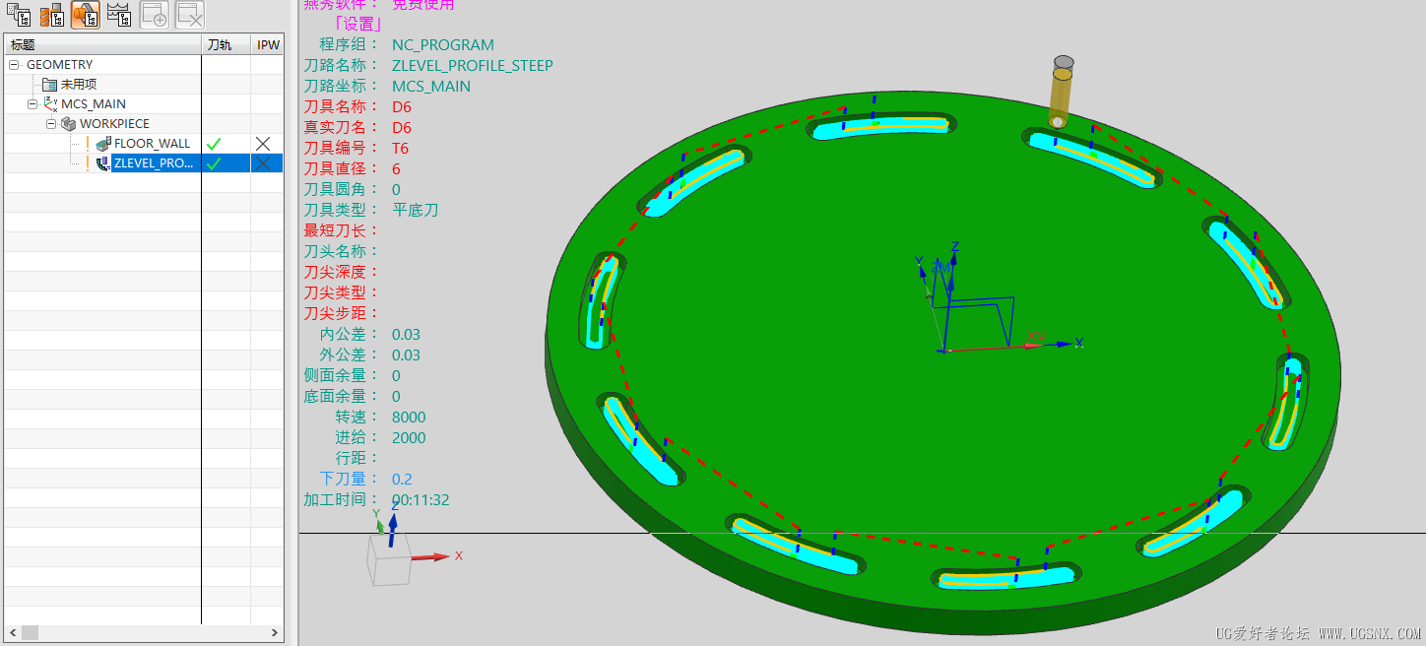Click the orange status marker beside ZLEVEL_PRO

tap(88, 163)
